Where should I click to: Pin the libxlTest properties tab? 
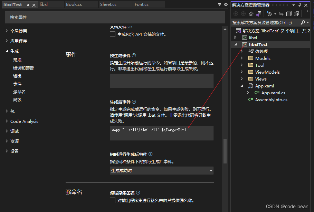(x=27, y=5)
